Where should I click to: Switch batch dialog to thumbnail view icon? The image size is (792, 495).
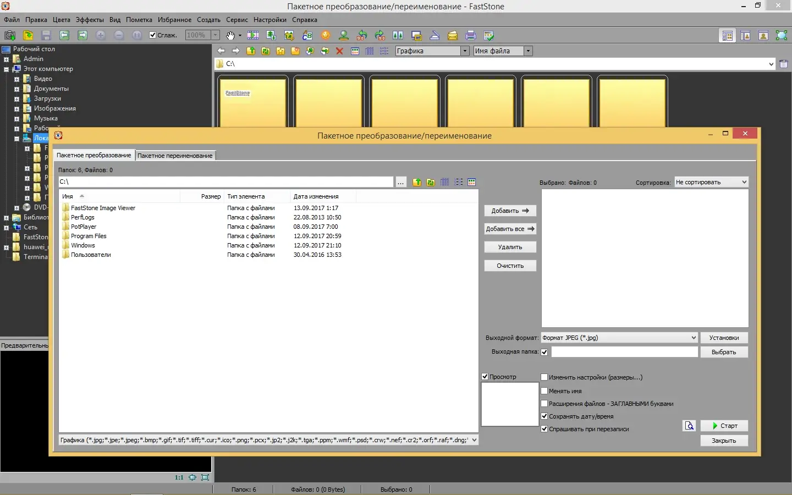point(471,182)
